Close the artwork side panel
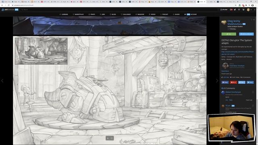The image size is (258, 145). click(x=254, y=20)
